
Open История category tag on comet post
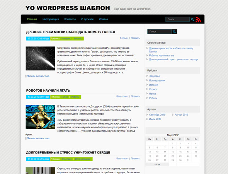click(66, 39)
